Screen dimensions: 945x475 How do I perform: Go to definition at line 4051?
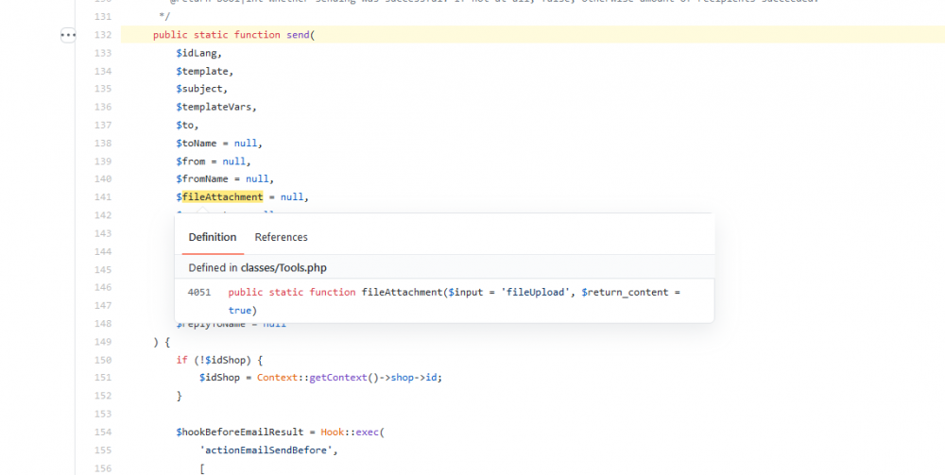[x=198, y=293]
